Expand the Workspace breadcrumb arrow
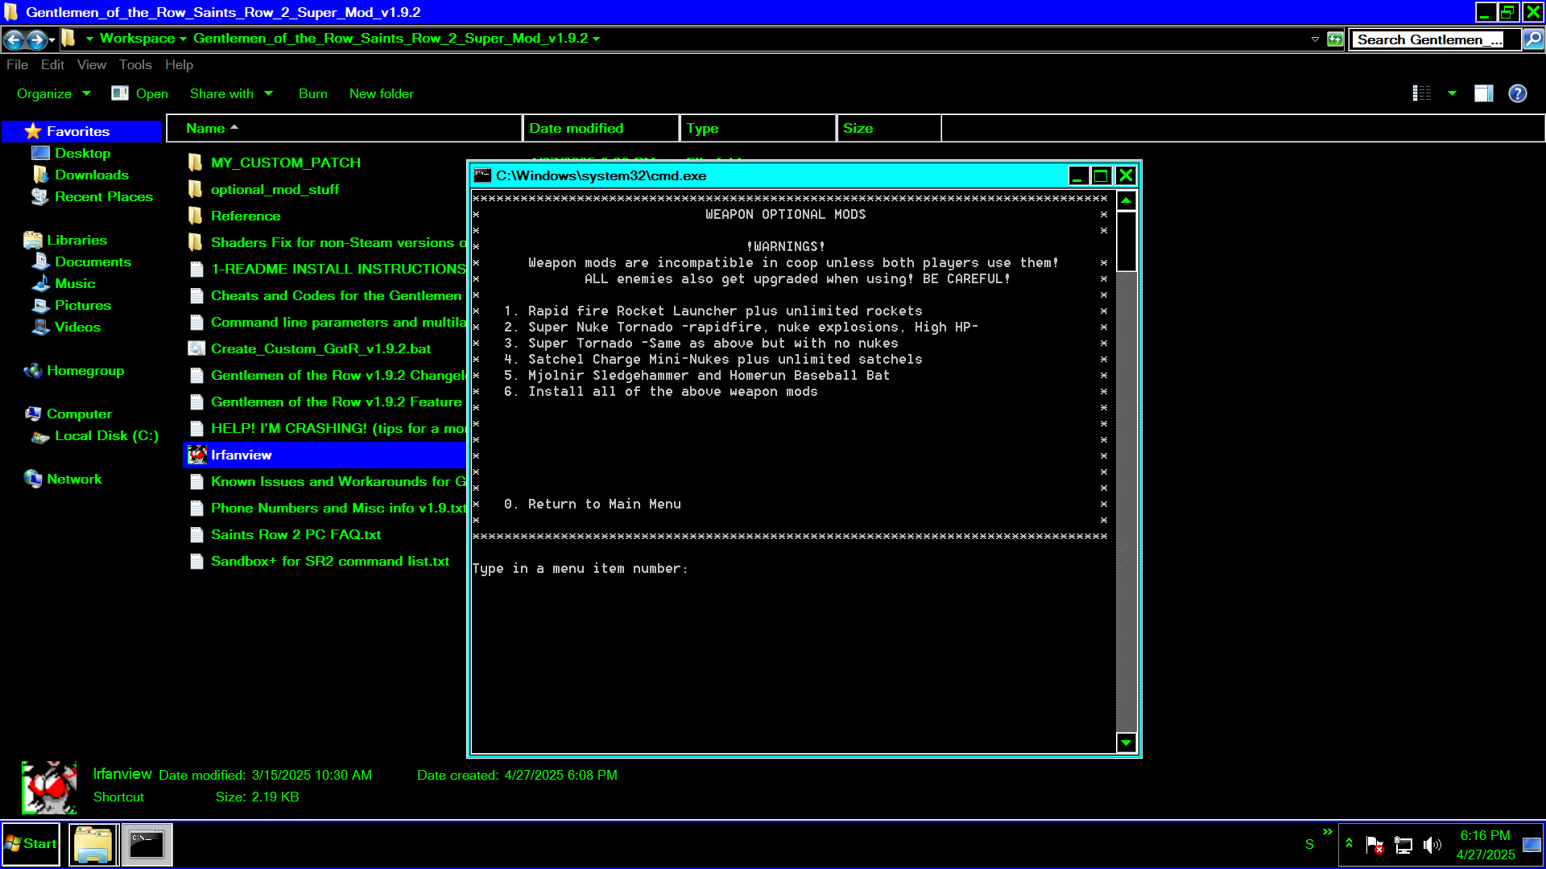This screenshot has height=869, width=1546. click(x=184, y=39)
